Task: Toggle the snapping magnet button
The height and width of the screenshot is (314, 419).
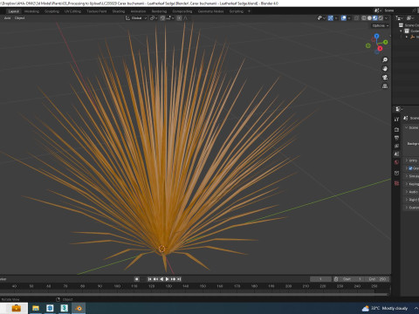Action: (x=162, y=18)
